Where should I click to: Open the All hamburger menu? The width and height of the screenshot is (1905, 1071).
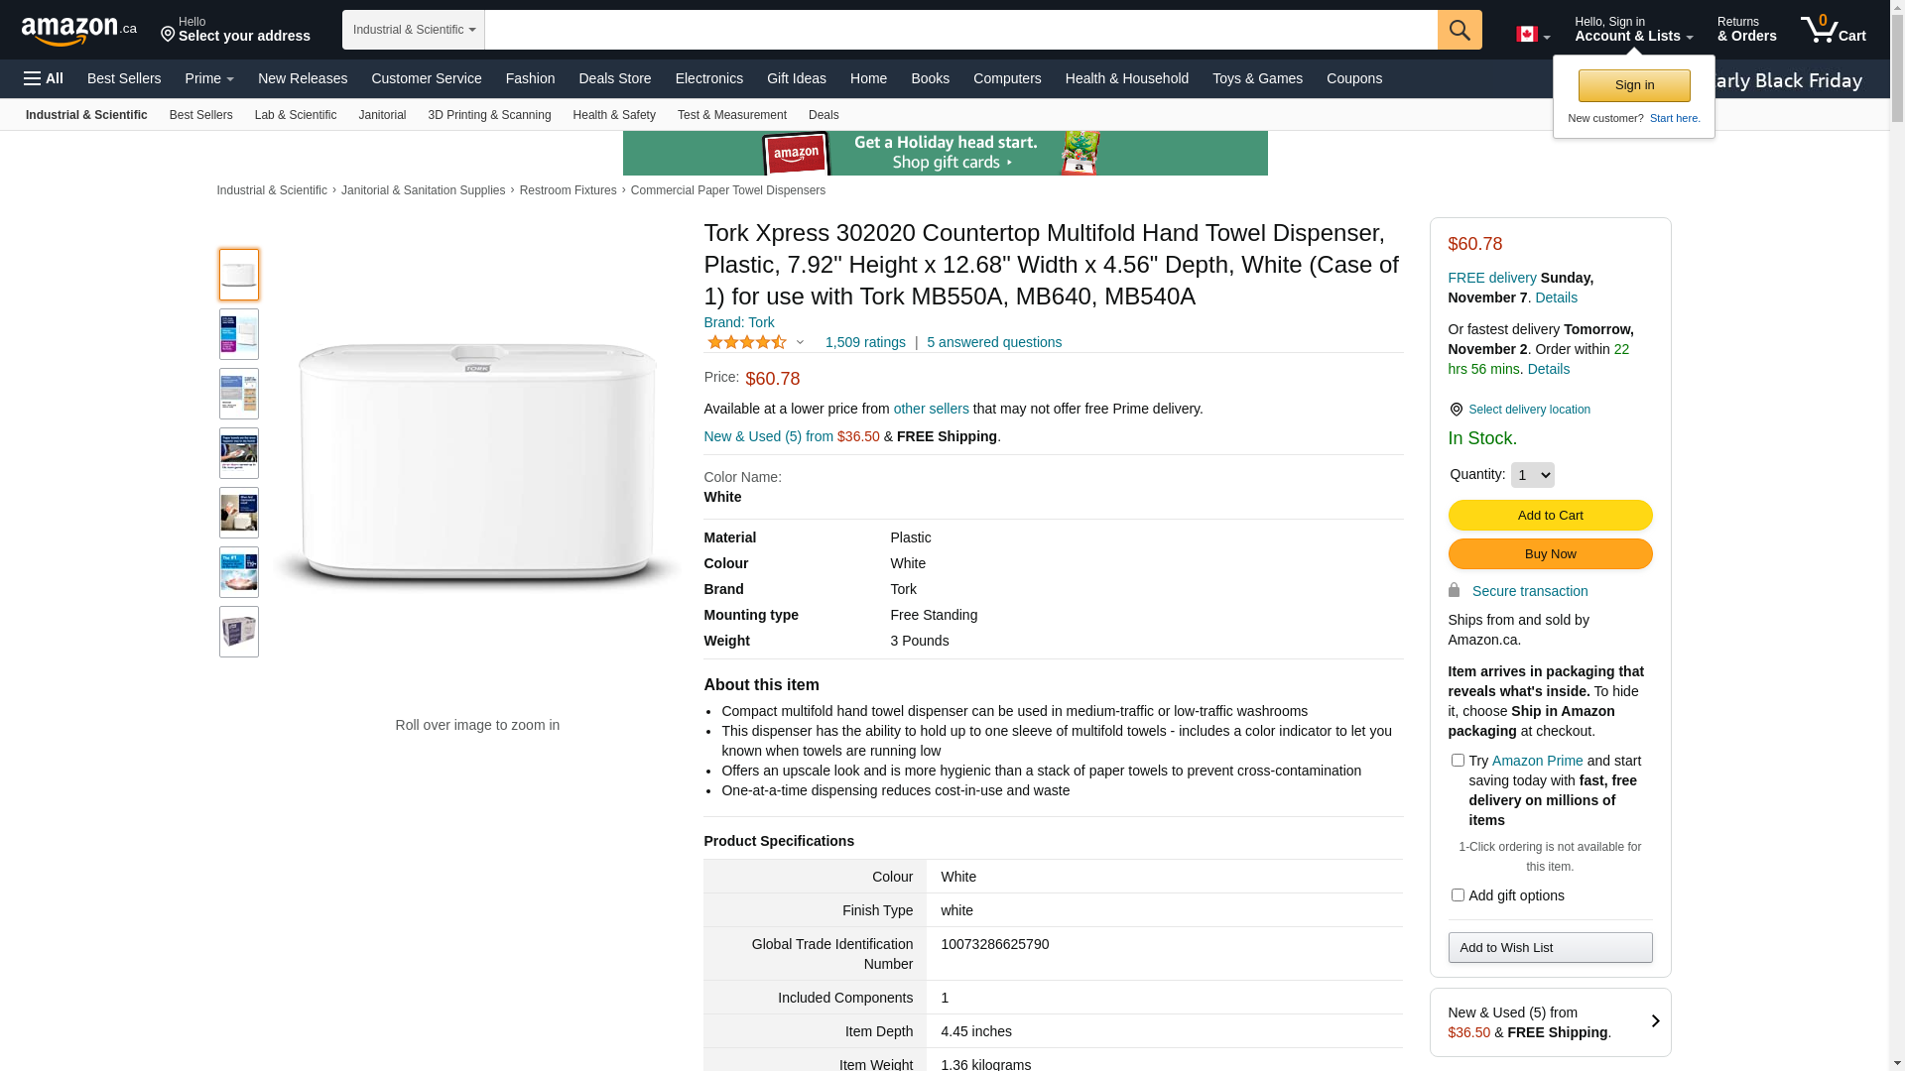44,78
